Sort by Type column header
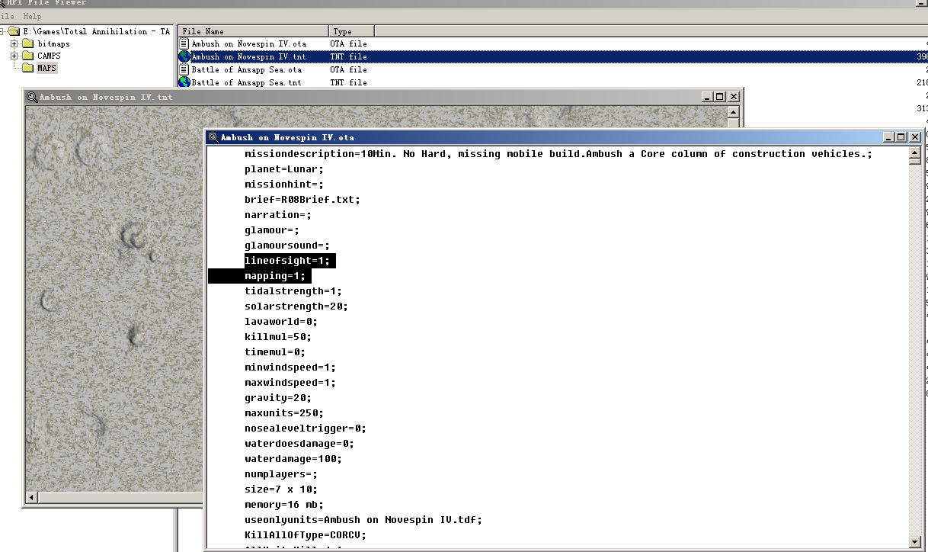Image resolution: width=928 pixels, height=552 pixels. click(x=352, y=31)
